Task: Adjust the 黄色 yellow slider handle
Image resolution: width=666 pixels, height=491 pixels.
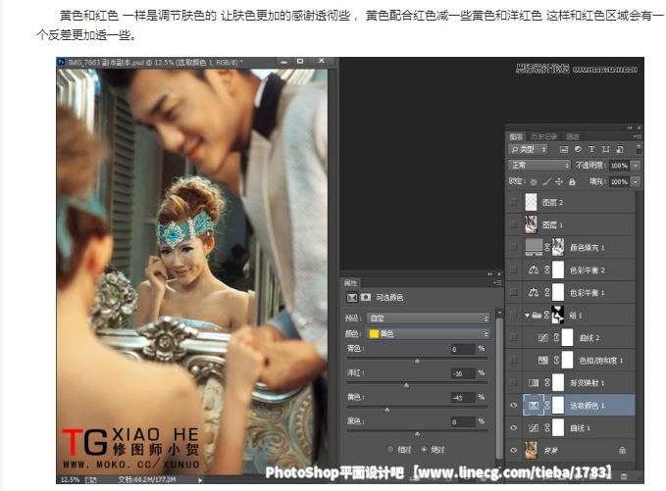Action: click(x=386, y=410)
